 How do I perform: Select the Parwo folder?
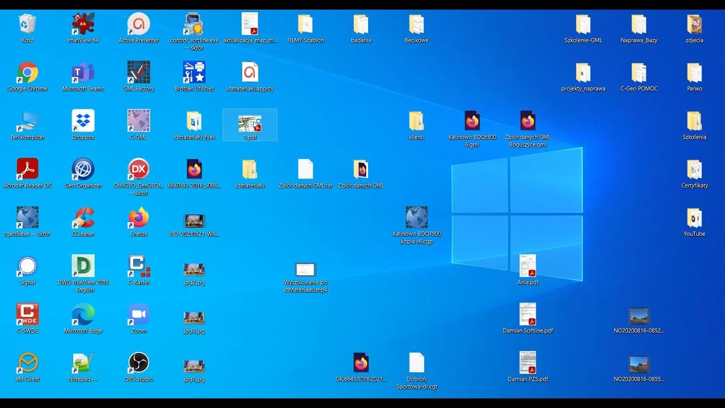694,73
